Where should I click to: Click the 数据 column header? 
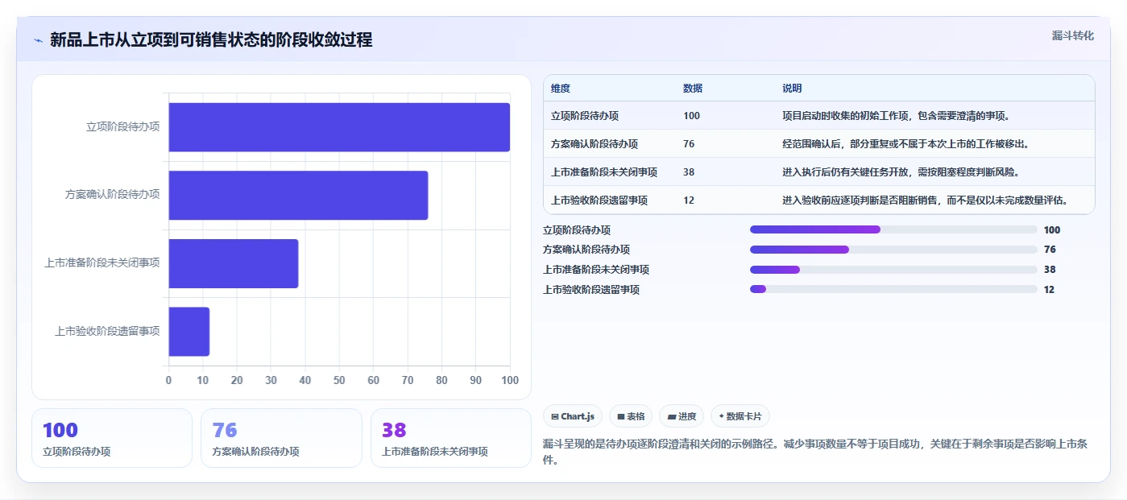tap(693, 89)
